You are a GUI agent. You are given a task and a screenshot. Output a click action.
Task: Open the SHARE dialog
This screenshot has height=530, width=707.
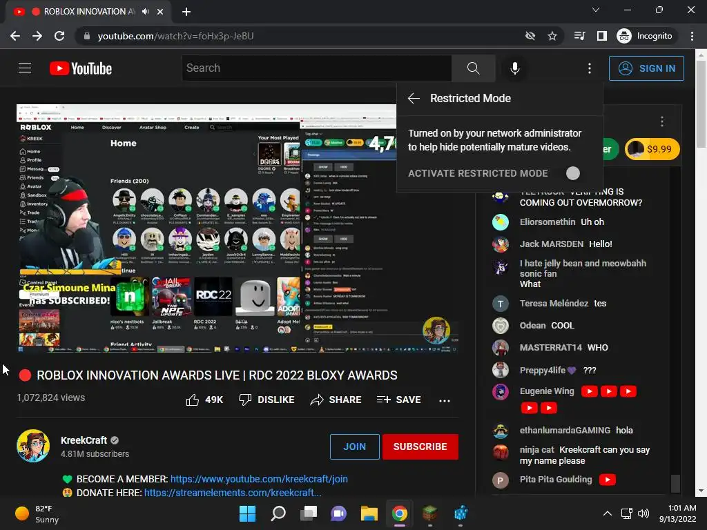click(336, 400)
